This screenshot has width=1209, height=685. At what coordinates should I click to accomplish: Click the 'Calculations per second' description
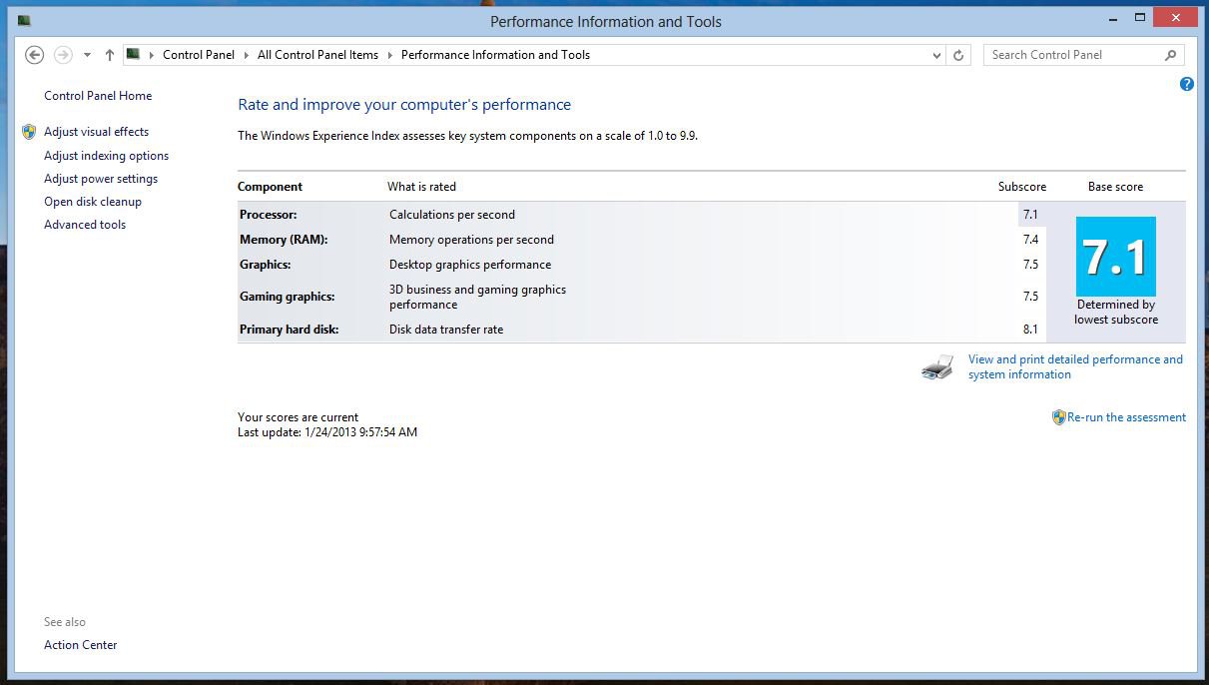(x=452, y=215)
